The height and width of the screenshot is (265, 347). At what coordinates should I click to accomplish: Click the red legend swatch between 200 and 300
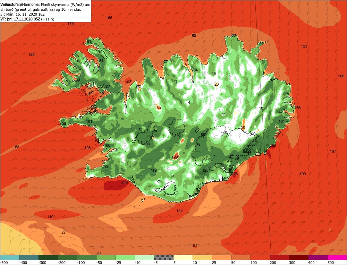279,257
